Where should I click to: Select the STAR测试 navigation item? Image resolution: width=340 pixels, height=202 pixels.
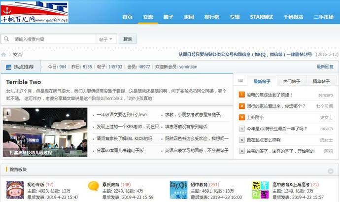tap(261, 17)
